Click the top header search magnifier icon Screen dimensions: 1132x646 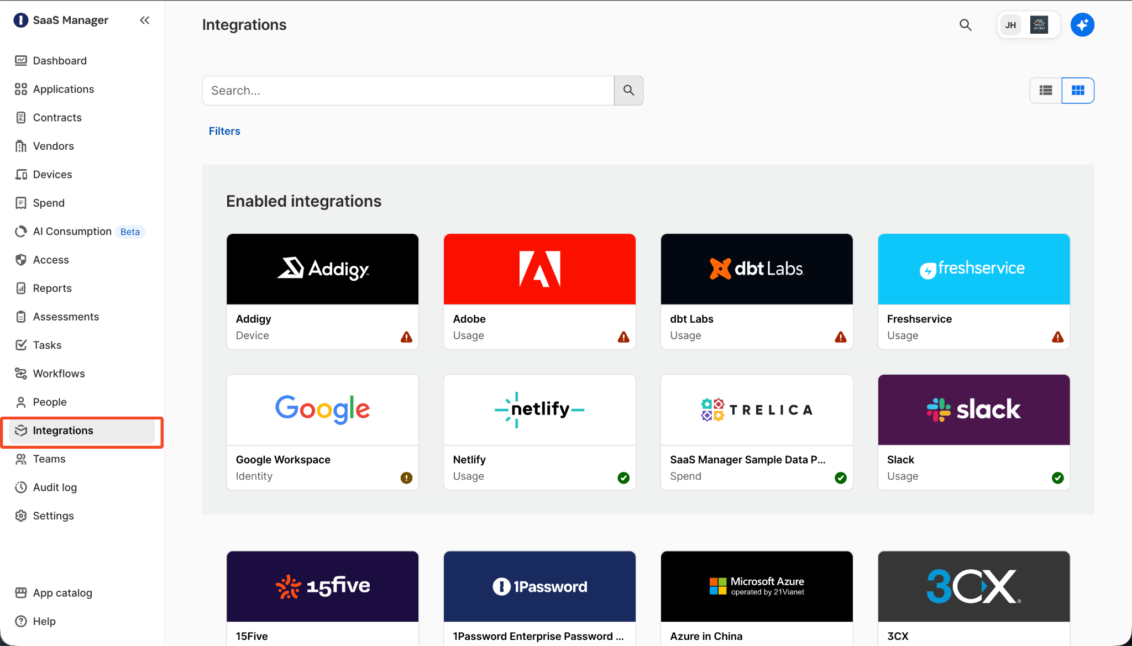(966, 25)
